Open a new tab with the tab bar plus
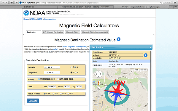The image size is (178, 111). 171,7
